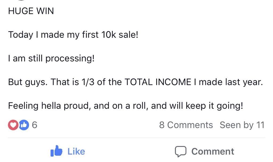Click the '1/3' fraction in the post
273x162 pixels.
pos(88,82)
